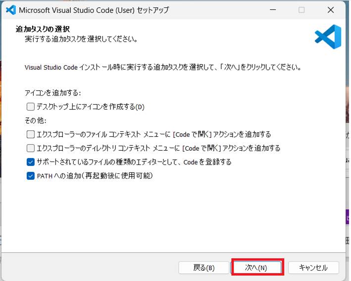Click the title bar text セットアップ
This screenshot has height=281, width=351.
tap(152, 10)
